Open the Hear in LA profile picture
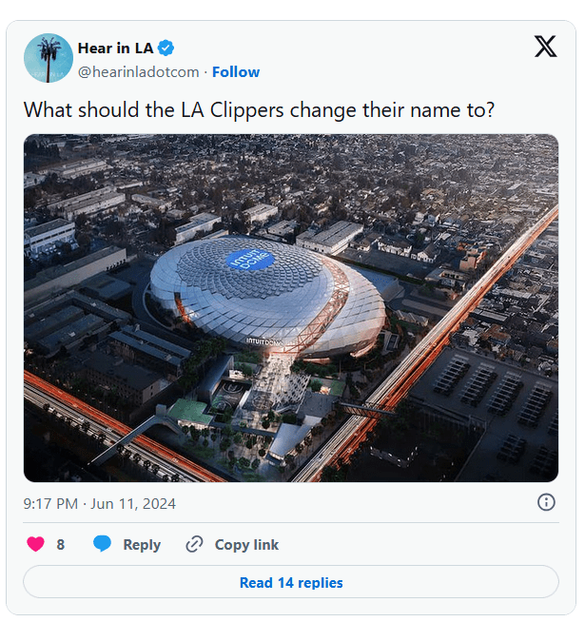This screenshot has width=585, height=622. point(48,58)
